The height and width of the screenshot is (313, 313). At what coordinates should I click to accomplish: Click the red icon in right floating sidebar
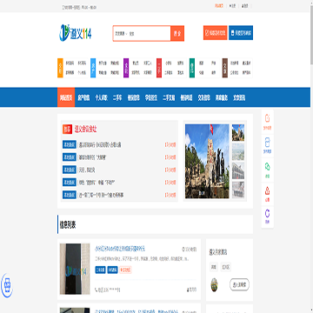point(267,190)
